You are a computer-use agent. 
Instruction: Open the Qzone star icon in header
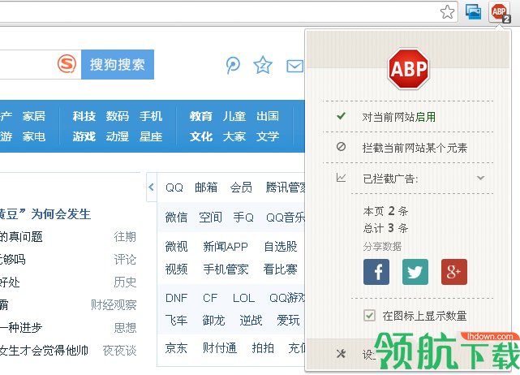pos(263,65)
